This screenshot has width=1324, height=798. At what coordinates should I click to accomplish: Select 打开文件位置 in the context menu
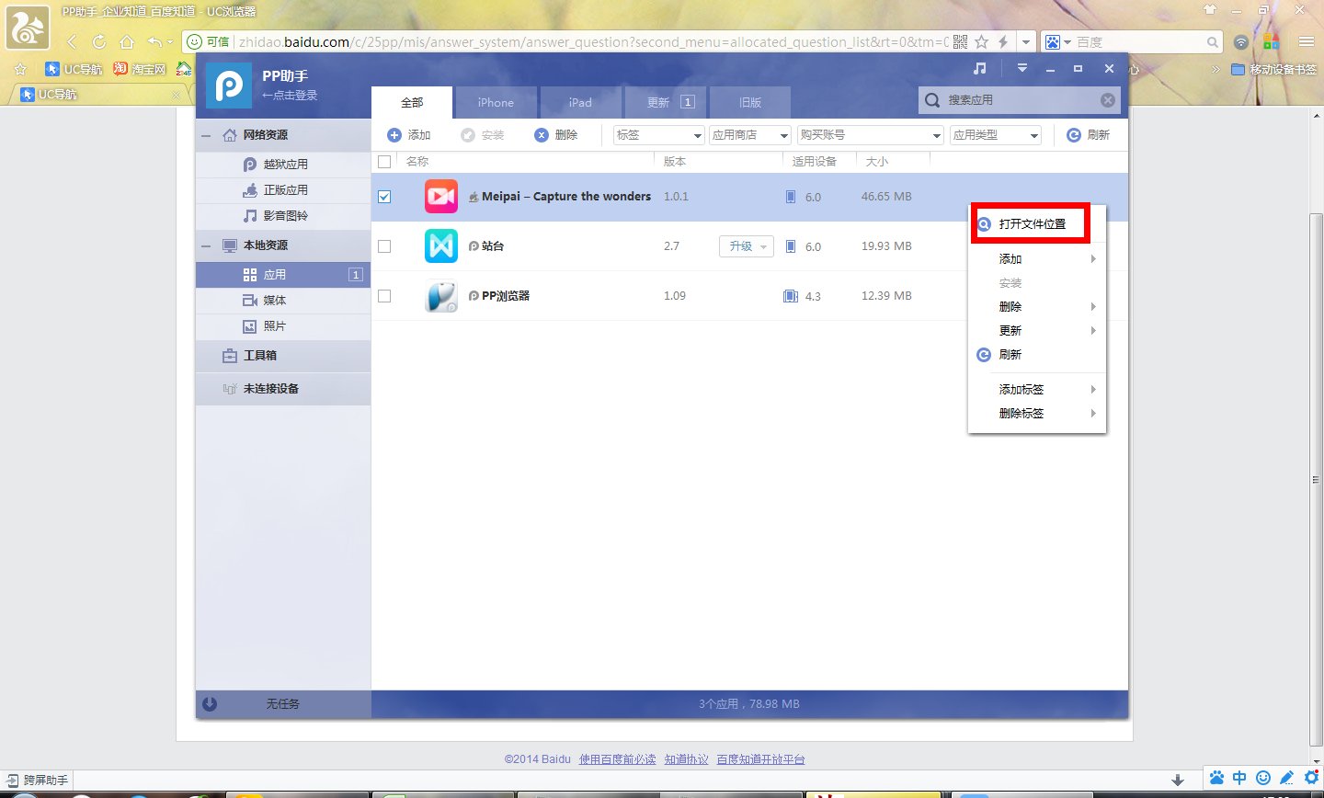point(1032,224)
